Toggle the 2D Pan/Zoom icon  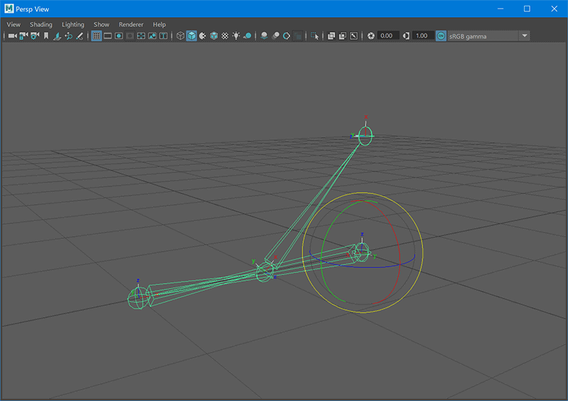pyautogui.click(x=68, y=36)
